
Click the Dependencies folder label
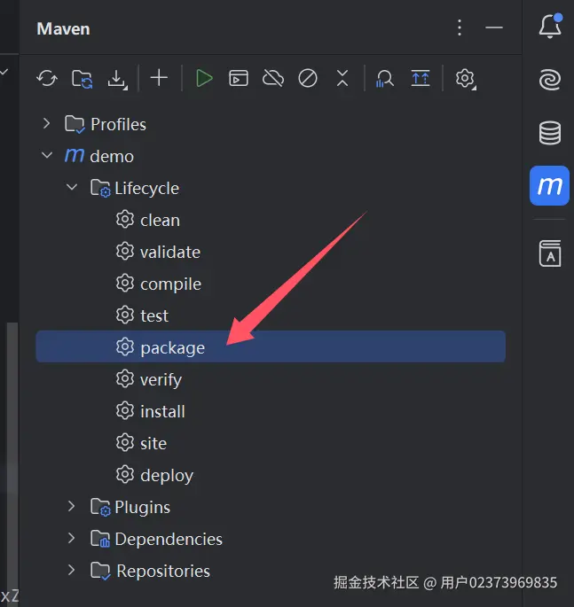169,539
